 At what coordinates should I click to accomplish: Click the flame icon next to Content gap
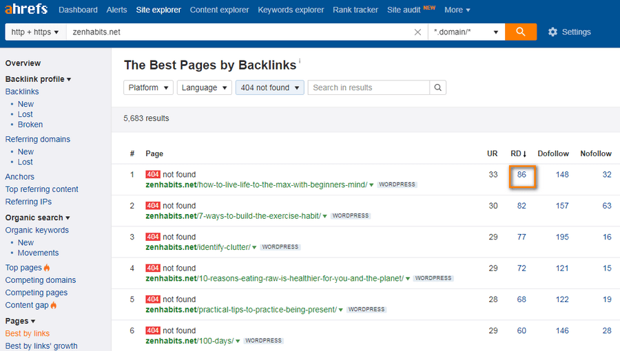coord(54,305)
